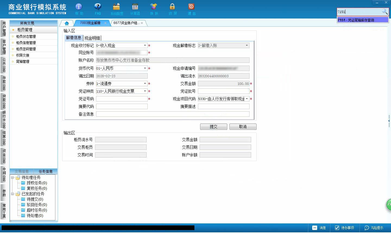Viewport: 391px width, 234px height.
Task: Click the 凭证批号 input field
Action: click(224, 91)
